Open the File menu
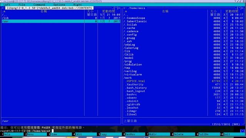This screenshot has width=246, height=138. click(22, 5)
